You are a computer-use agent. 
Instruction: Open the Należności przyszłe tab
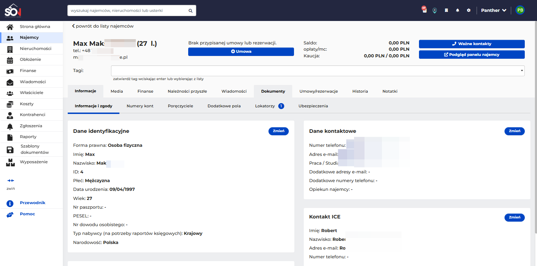187,91
